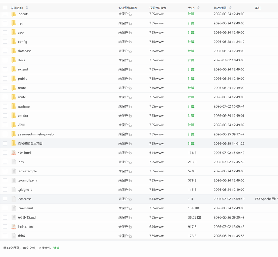Click the index.html HTML file icon
This screenshot has height=257, width=278.
14,226
